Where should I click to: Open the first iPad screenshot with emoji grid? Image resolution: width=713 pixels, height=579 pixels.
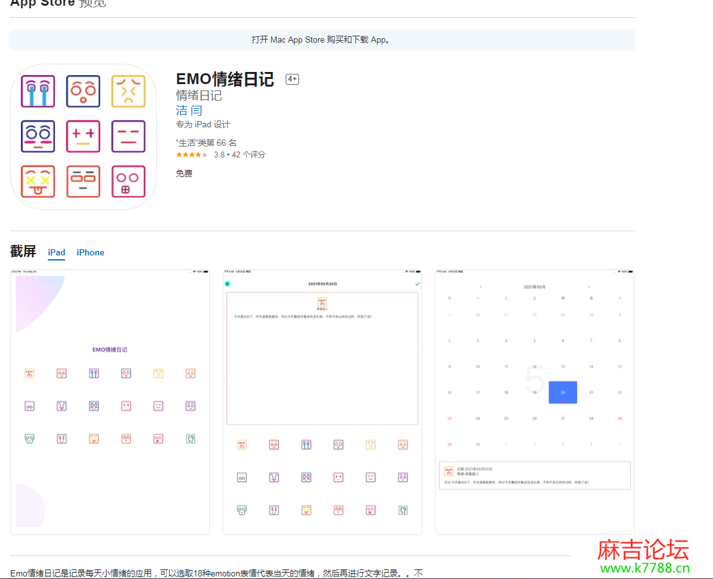(x=110, y=402)
